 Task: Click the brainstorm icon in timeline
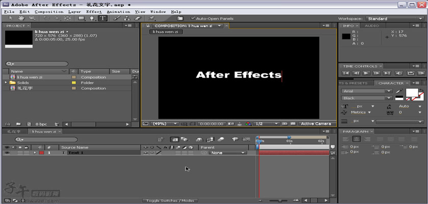tap(235, 140)
